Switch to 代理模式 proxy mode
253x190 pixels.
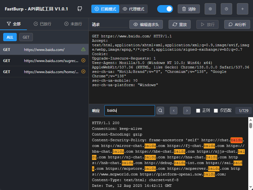[x=133, y=9]
